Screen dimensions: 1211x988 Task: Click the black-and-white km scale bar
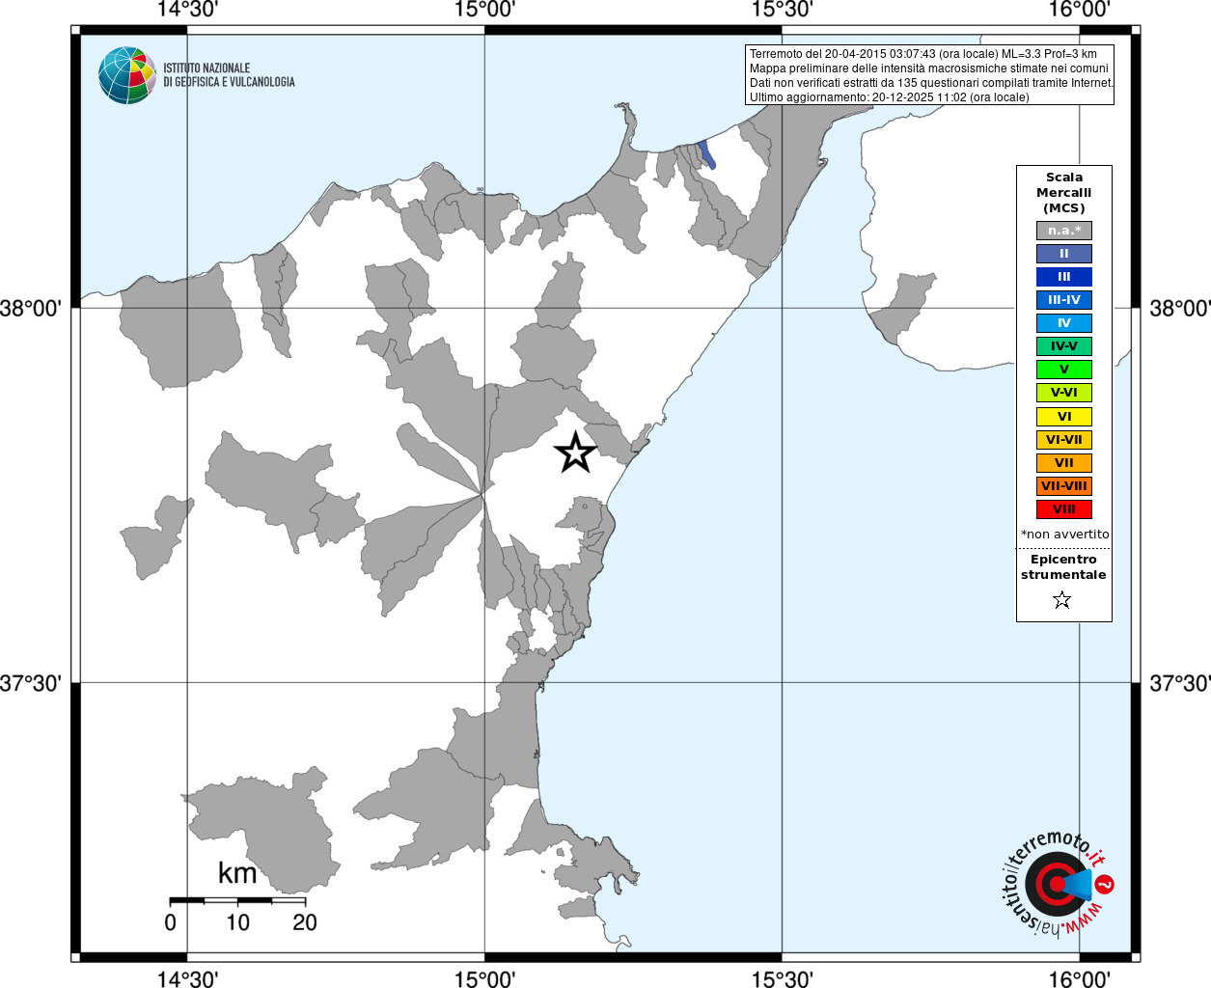(238, 901)
